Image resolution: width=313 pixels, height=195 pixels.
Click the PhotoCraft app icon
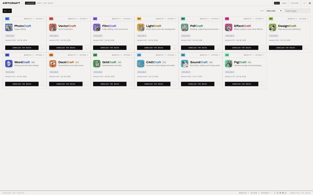pos(9,27)
